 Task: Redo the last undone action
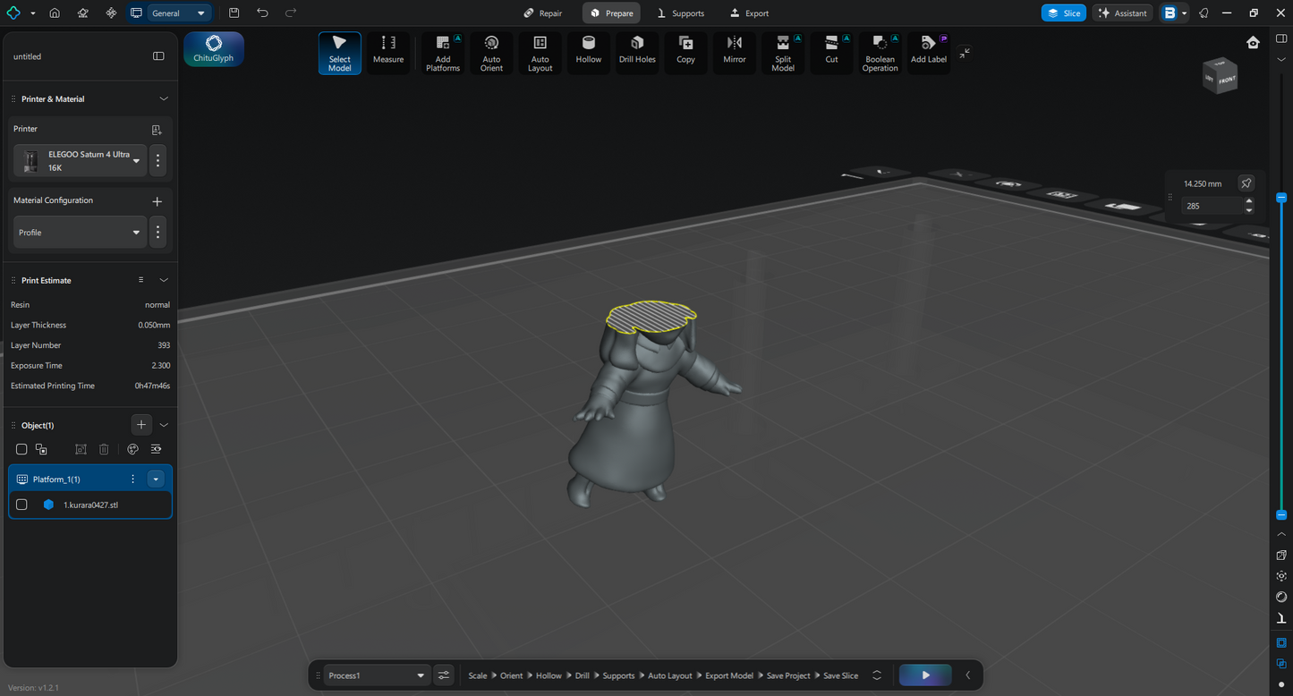[291, 13]
